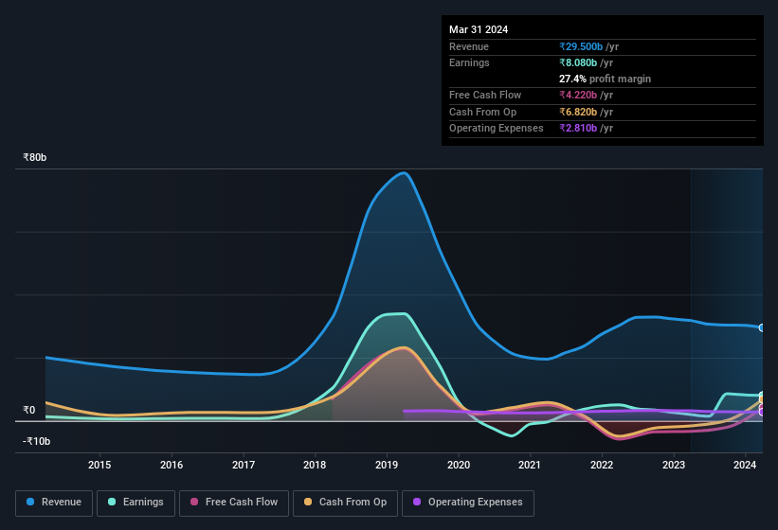This screenshot has height=530, width=778.
Task: Select the 2021 x-axis label
Action: pyautogui.click(x=530, y=465)
